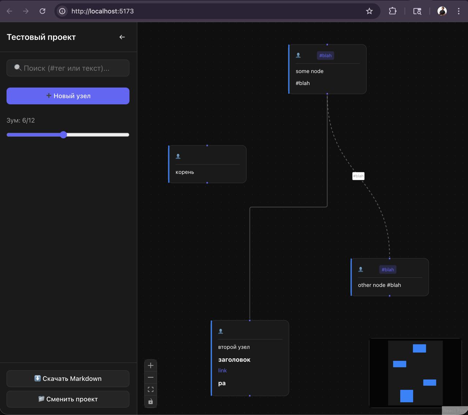Click the user icon on 'второй узел' node
The width and height of the screenshot is (468, 415).
(x=220, y=331)
